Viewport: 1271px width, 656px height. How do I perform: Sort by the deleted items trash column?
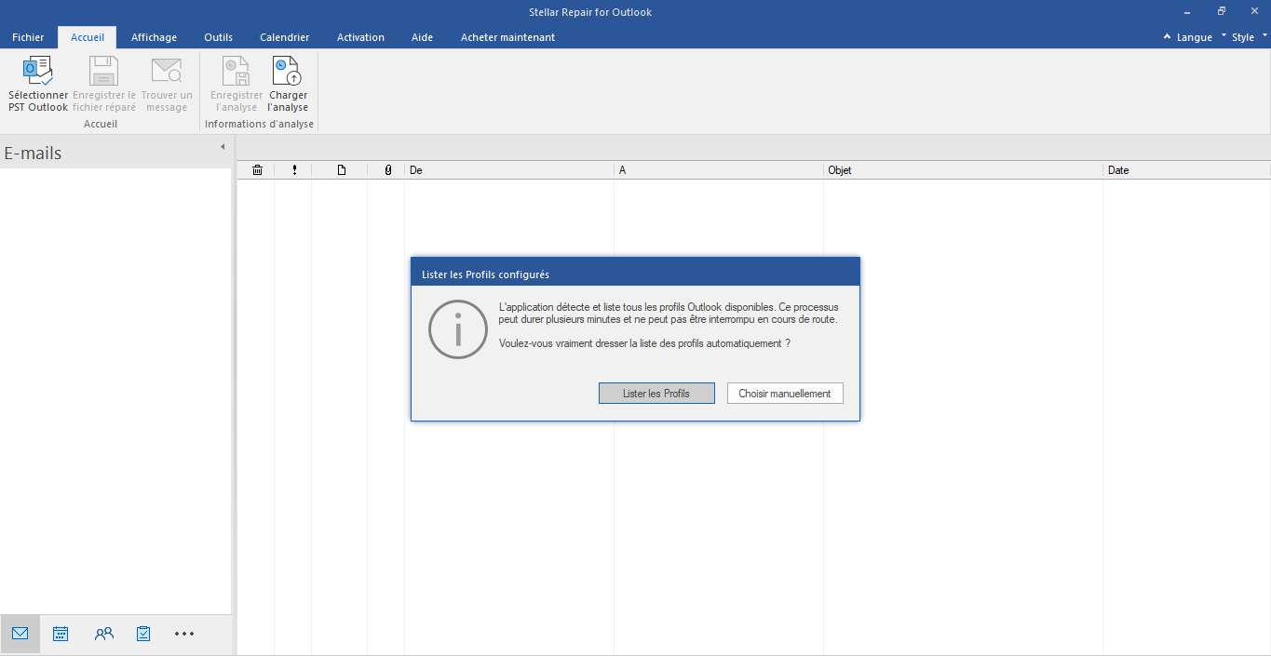point(257,170)
